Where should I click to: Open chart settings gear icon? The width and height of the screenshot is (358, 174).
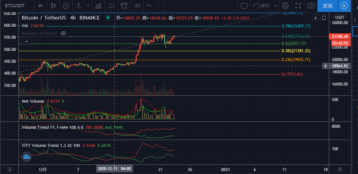click(x=285, y=6)
